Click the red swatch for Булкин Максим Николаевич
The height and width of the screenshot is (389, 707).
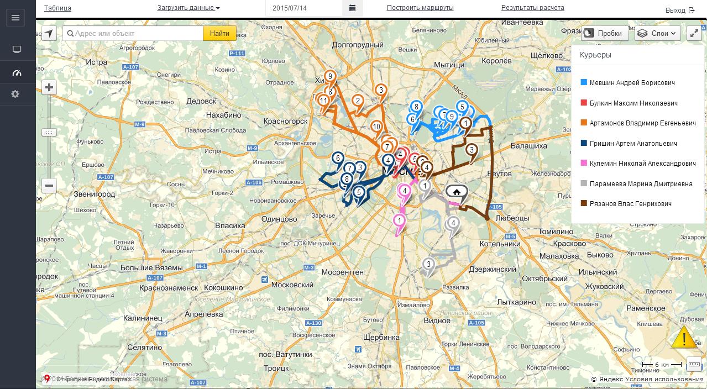pos(584,103)
